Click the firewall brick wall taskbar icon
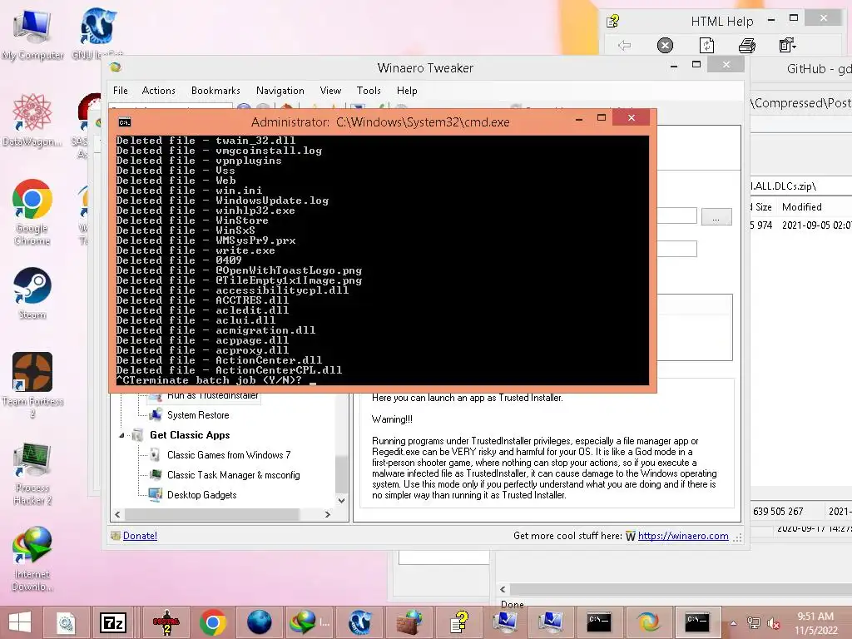Viewport: 852px width, 639px height. click(x=409, y=622)
